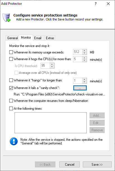The height and width of the screenshot is (171, 115).
Task: Click the shield Protector icon in header
Action: pos(6,17)
